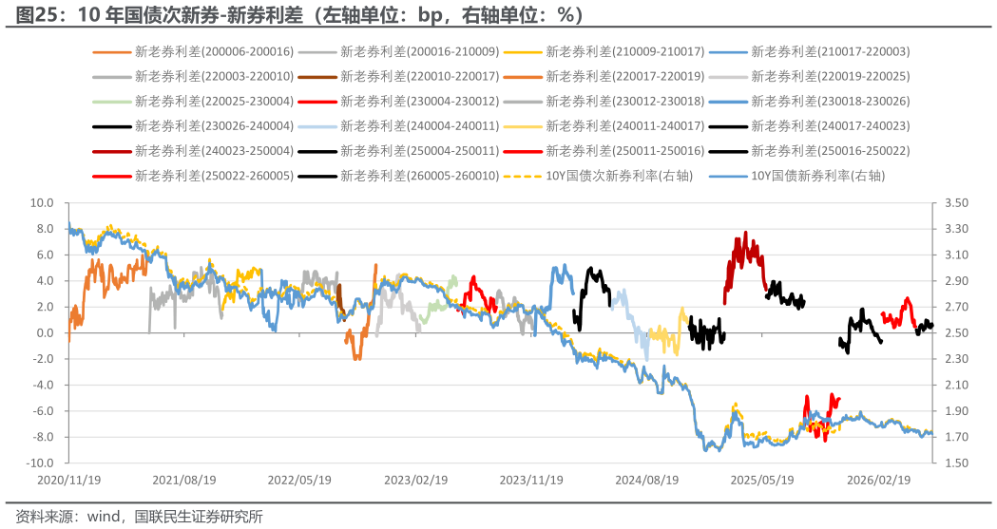Select legend entry 新老券利差(250004-250011)

pyautogui.click(x=398, y=151)
